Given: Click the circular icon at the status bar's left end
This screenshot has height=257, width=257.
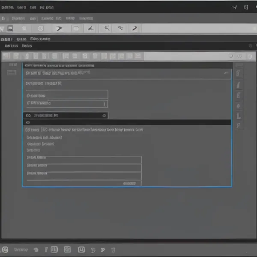Looking at the screenshot, I should (x=5, y=249).
